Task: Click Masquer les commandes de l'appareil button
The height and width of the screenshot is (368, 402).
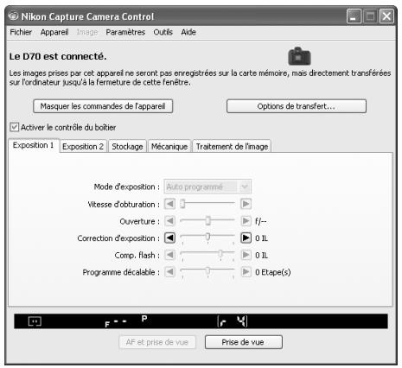Action: coord(103,106)
